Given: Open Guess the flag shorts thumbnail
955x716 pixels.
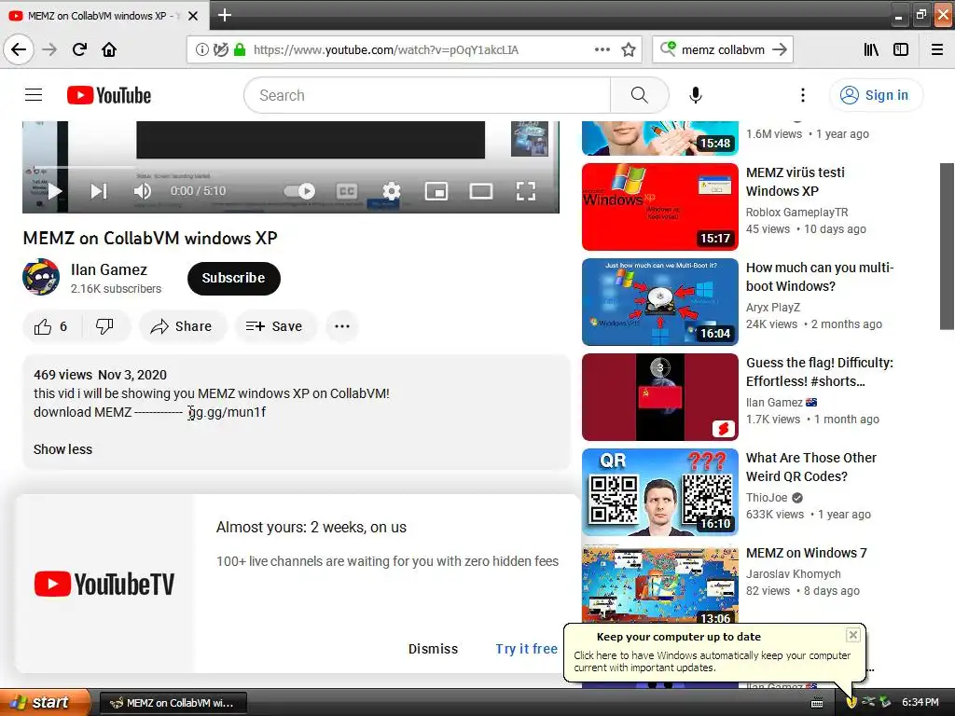Looking at the screenshot, I should point(659,397).
